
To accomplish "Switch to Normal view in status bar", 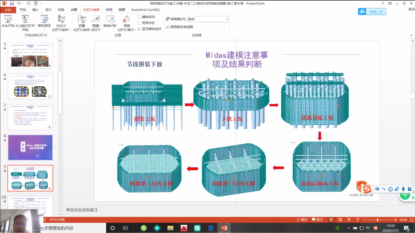I will [x=331, y=220].
